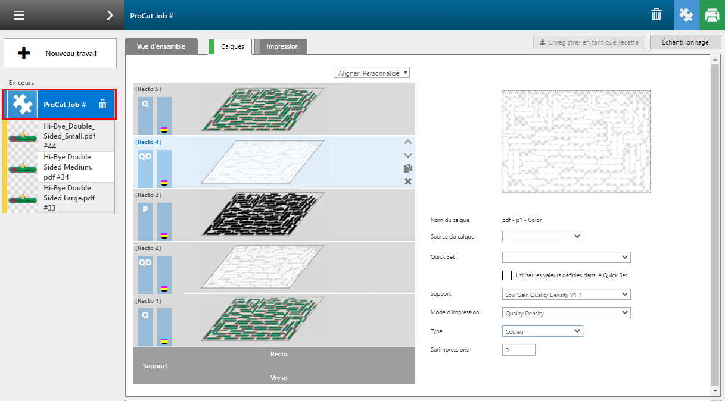Open the hamburger menu
The image size is (725, 401).
pyautogui.click(x=19, y=15)
